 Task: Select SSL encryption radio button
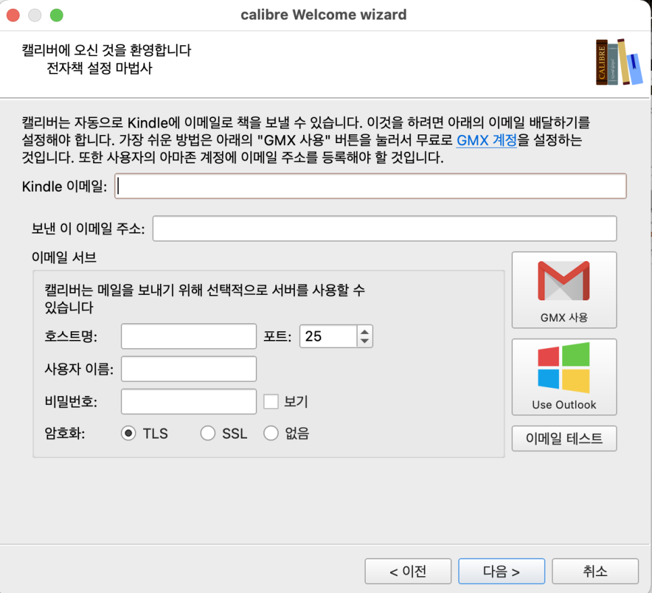(207, 433)
